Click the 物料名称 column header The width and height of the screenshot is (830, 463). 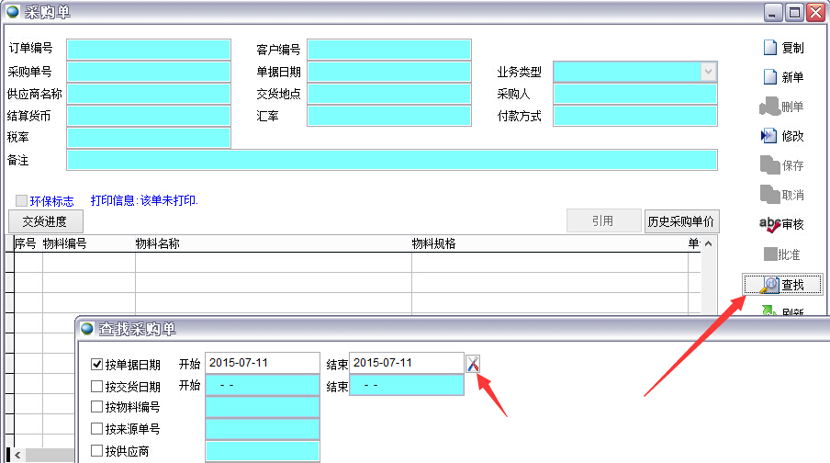click(x=157, y=243)
